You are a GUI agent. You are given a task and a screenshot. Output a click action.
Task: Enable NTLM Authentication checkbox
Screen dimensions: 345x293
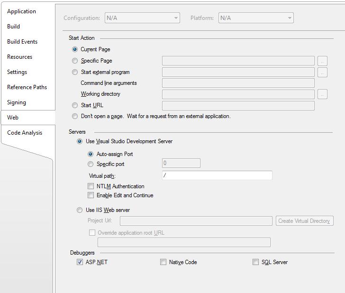point(91,186)
